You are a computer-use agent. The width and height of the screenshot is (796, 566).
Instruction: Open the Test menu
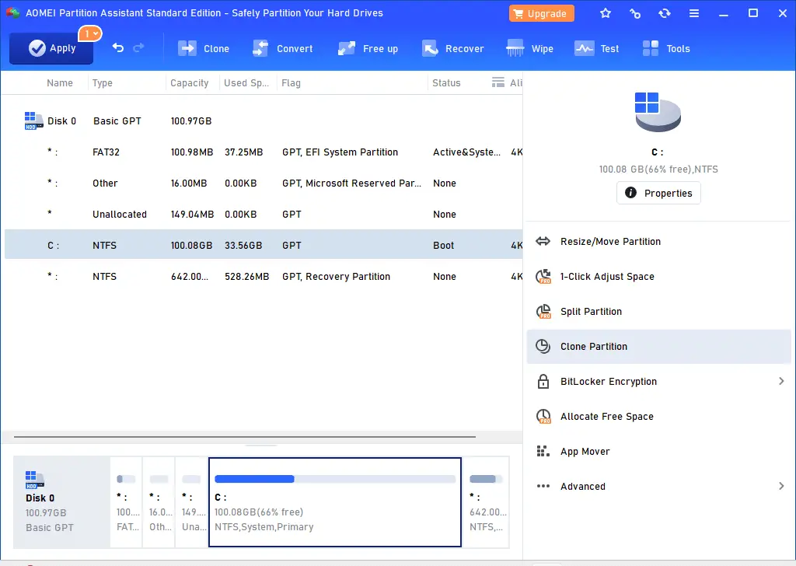point(596,49)
